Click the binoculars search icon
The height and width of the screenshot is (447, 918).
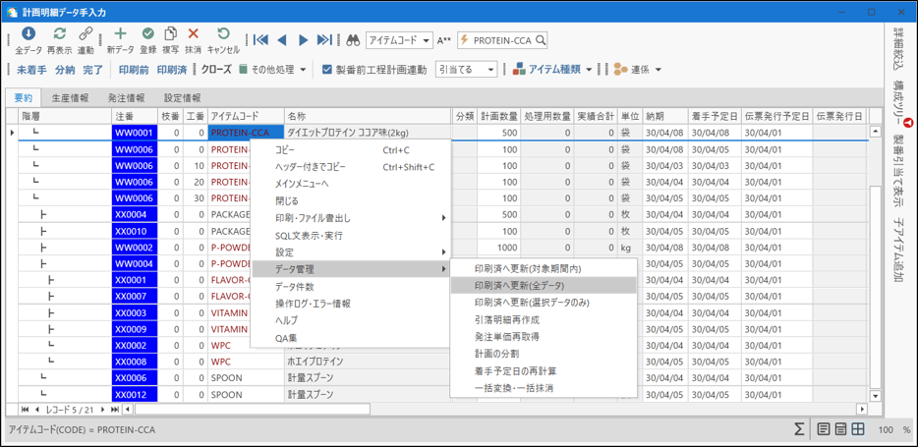click(352, 40)
